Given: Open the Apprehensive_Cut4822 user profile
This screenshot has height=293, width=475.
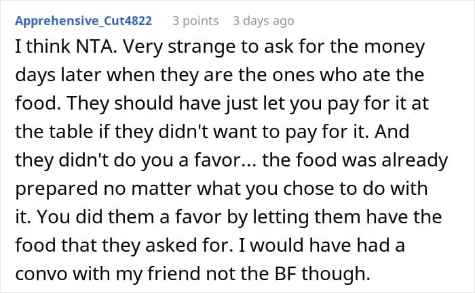Looking at the screenshot, I should (x=83, y=21).
